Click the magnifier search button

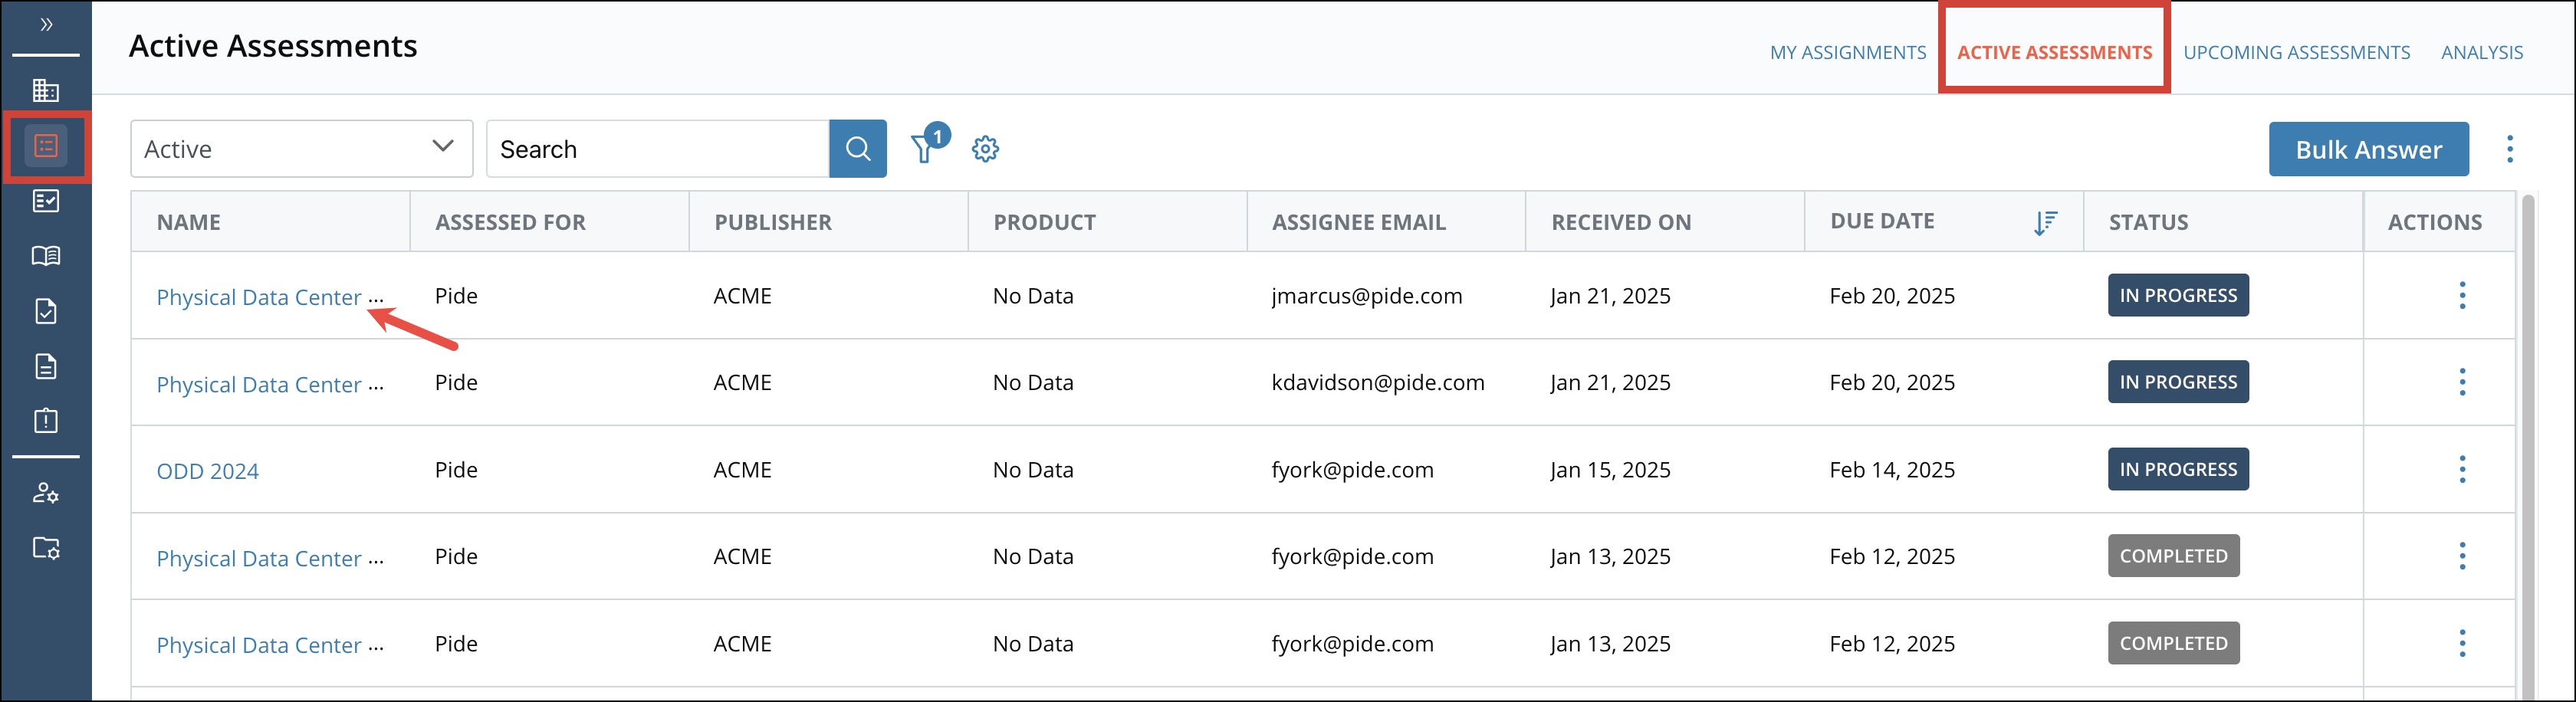(857, 149)
